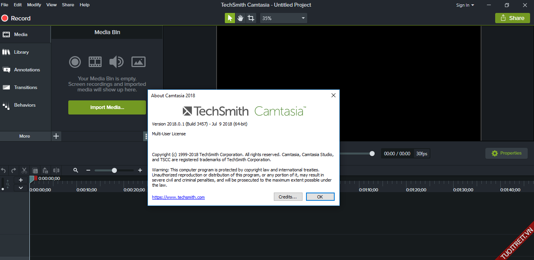Image resolution: width=534 pixels, height=260 pixels.
Task: Click the Undo arrow on timeline toolbar
Action: [4, 171]
